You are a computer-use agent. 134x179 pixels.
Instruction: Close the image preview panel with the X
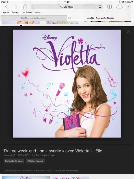128,32
